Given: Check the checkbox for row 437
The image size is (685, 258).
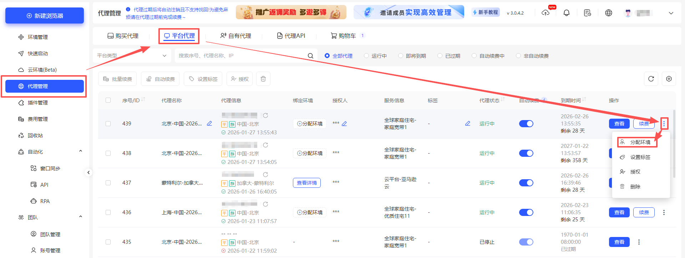Looking at the screenshot, I should [108, 183].
